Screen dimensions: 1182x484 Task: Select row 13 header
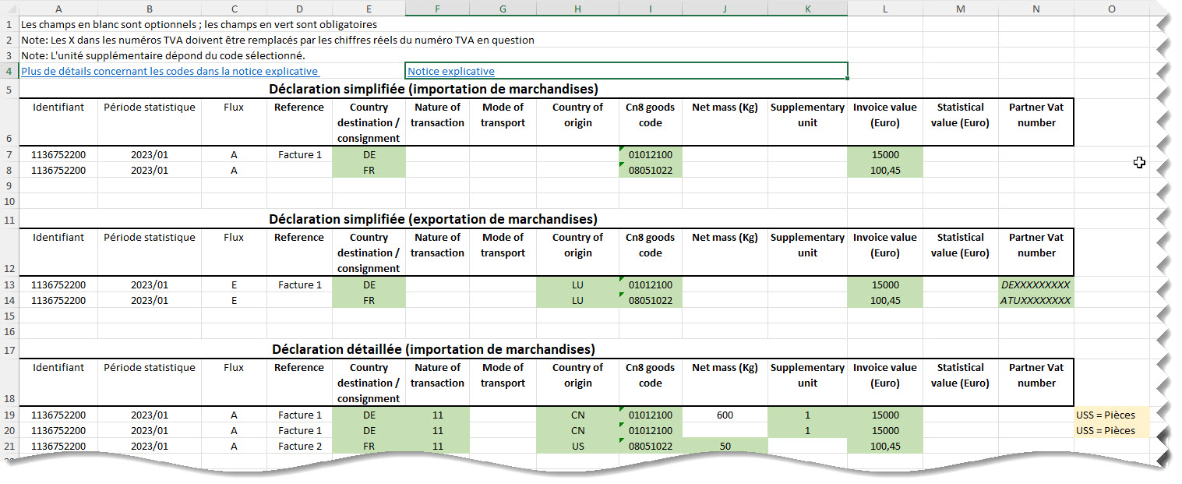coord(11,284)
